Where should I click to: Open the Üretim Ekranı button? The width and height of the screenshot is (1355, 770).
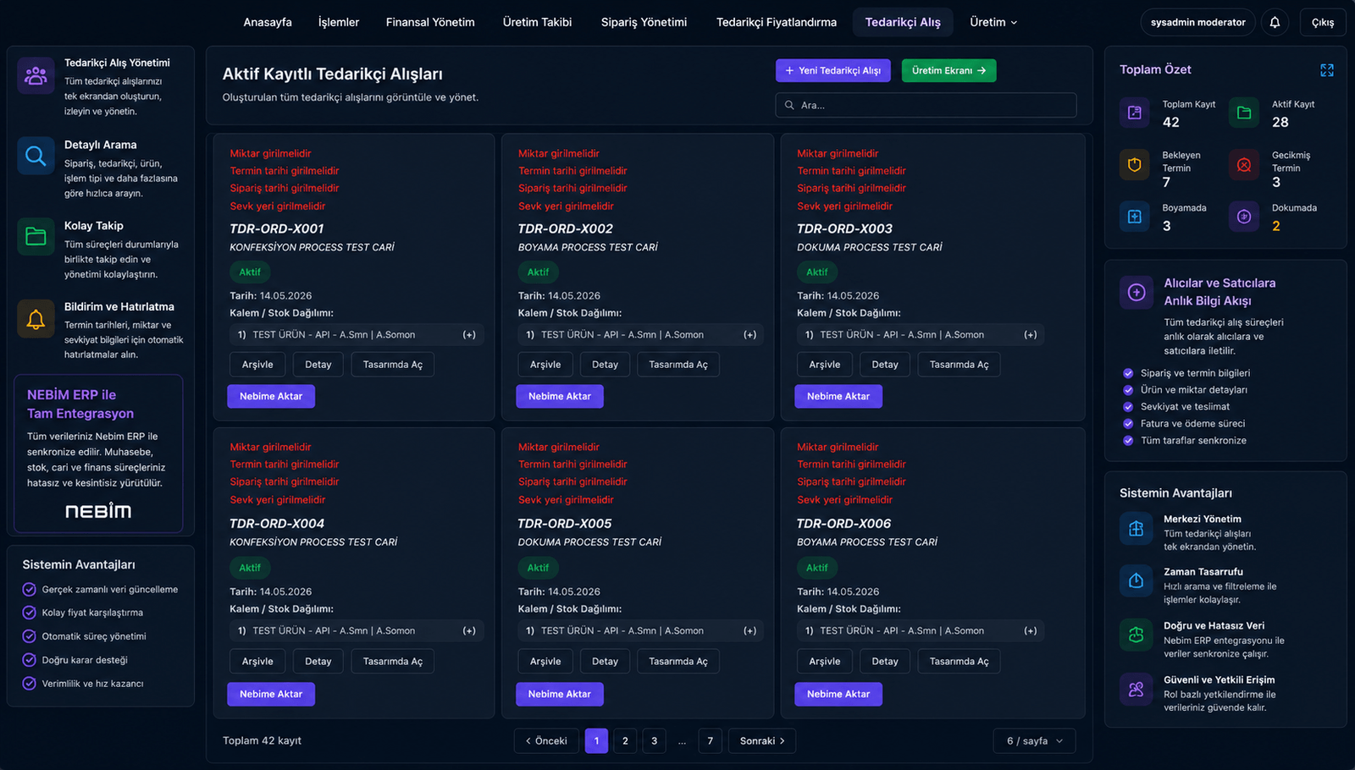(948, 71)
